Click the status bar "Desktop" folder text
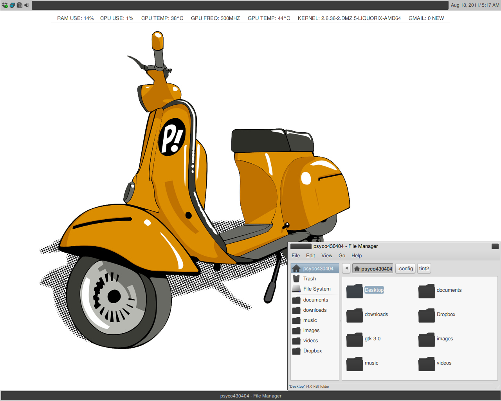501x401 pixels. tap(309, 387)
